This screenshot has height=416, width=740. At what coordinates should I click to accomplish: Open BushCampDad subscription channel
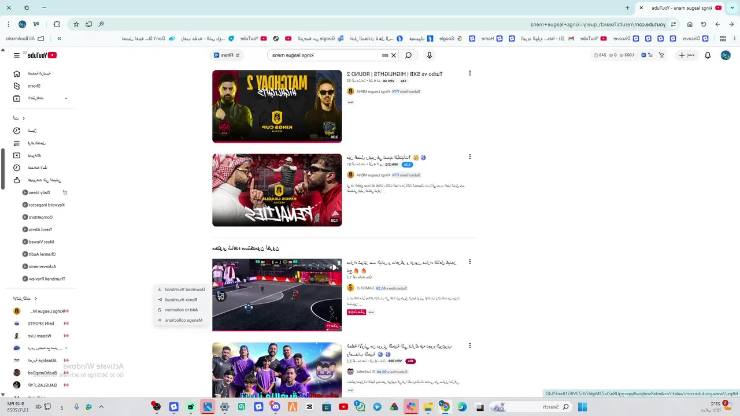tap(40, 373)
